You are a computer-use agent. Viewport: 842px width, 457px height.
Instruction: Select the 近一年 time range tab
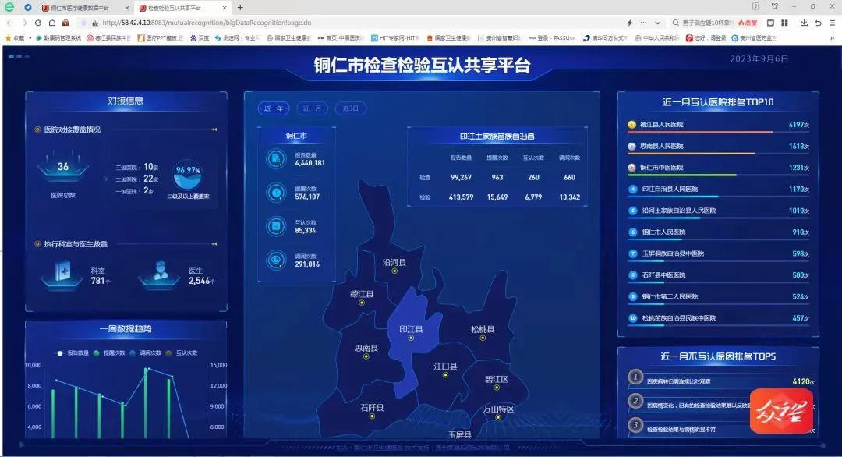point(274,108)
